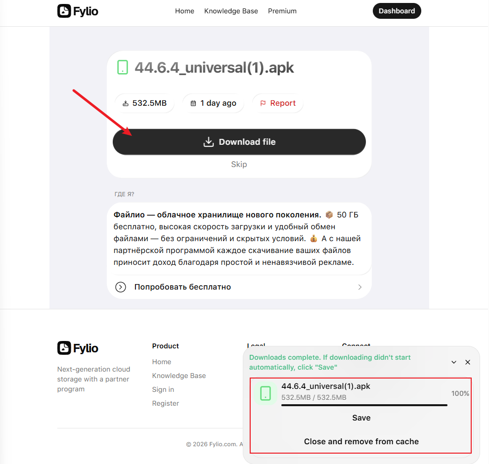Viewport: 489px width, 464px height.
Task: Go to Premium in the top navigation
Action: (282, 11)
